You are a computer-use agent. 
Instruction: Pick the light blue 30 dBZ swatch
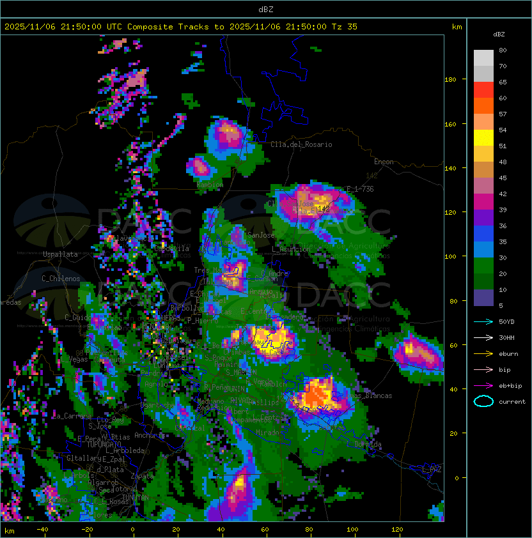pos(483,250)
